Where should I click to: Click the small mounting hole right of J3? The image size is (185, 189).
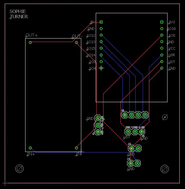click(165, 117)
